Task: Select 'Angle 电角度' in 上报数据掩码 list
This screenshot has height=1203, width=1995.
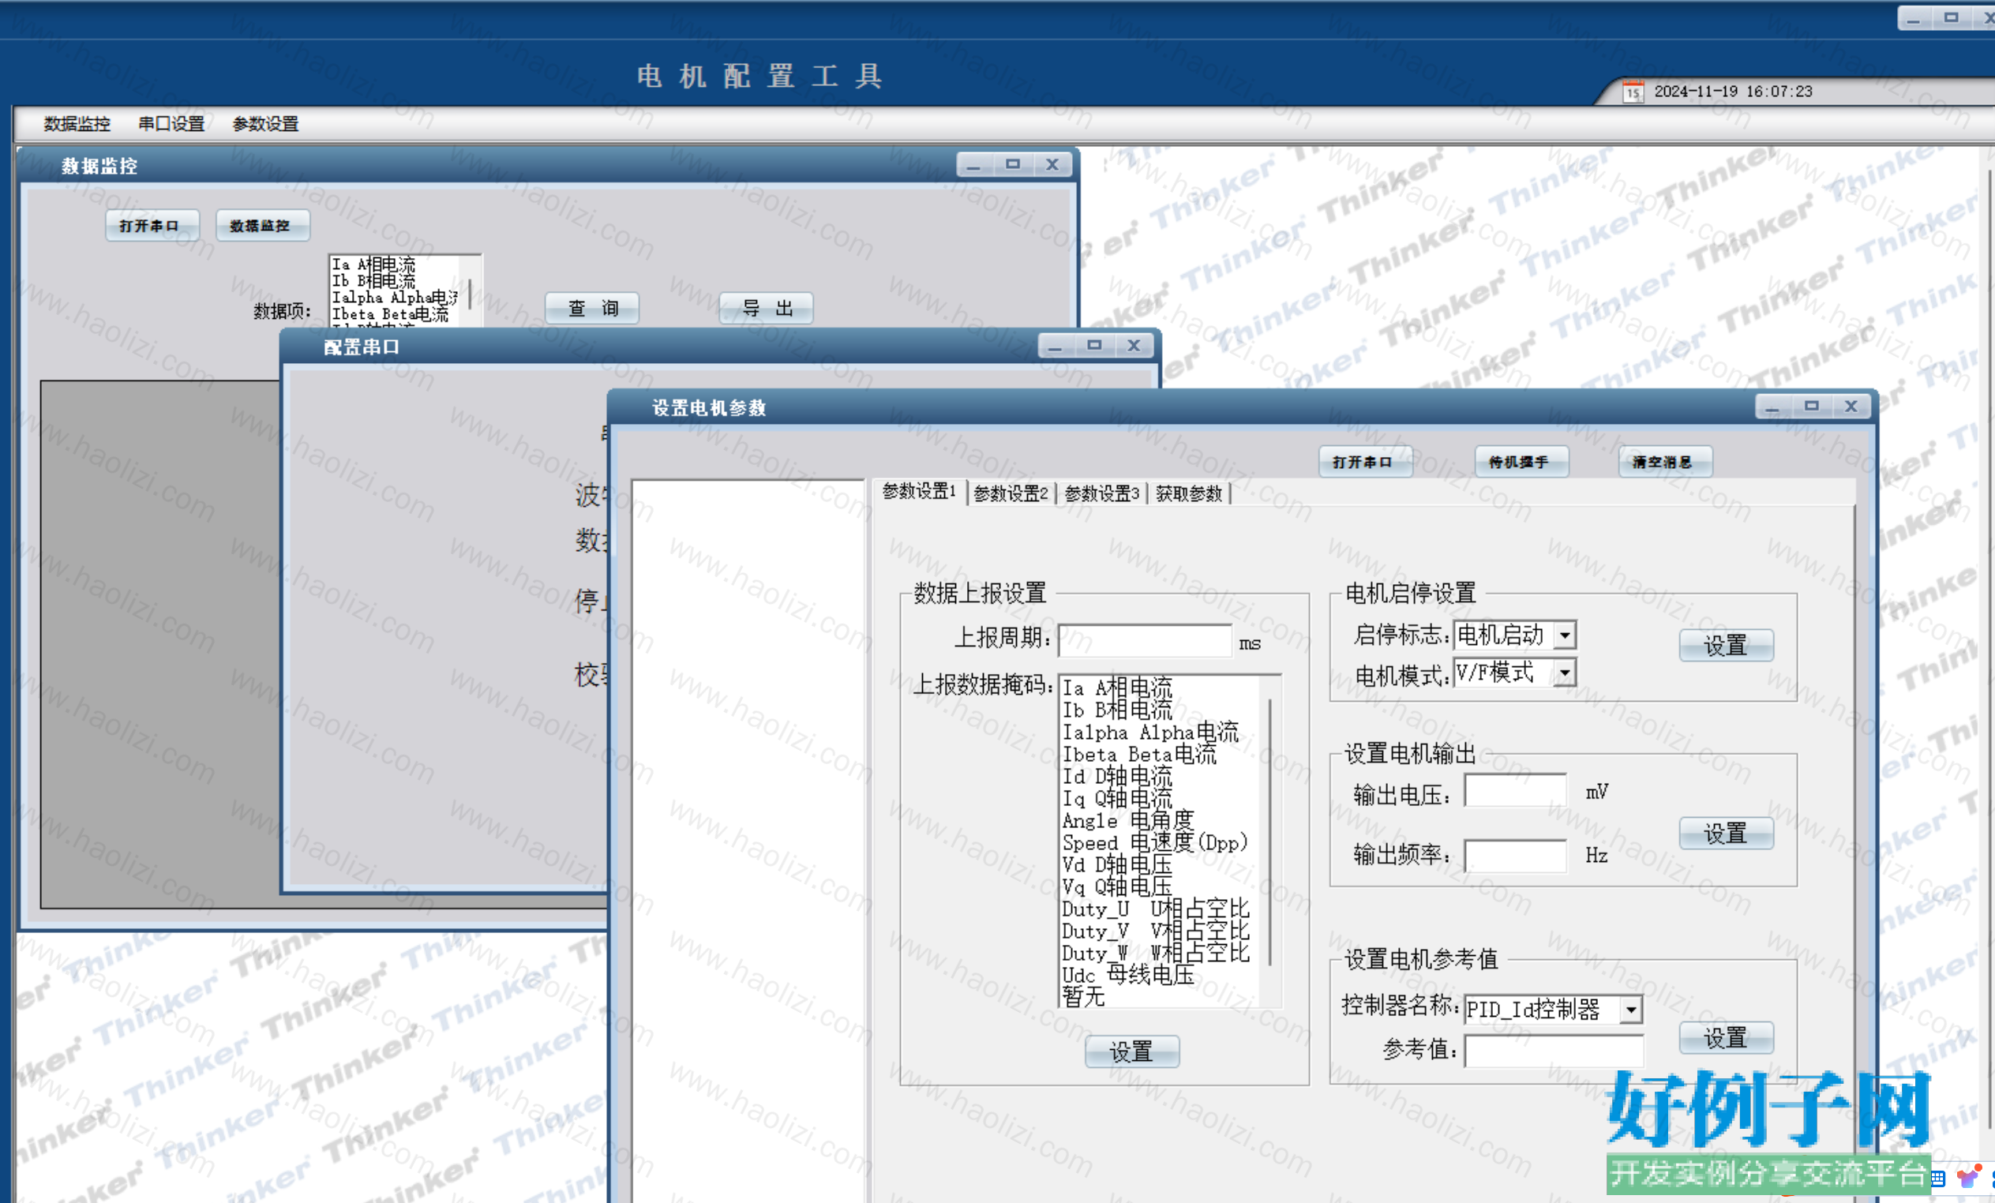Action: (x=1129, y=821)
